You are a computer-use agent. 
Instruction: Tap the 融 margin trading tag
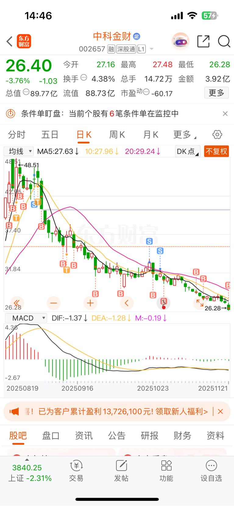[111, 49]
